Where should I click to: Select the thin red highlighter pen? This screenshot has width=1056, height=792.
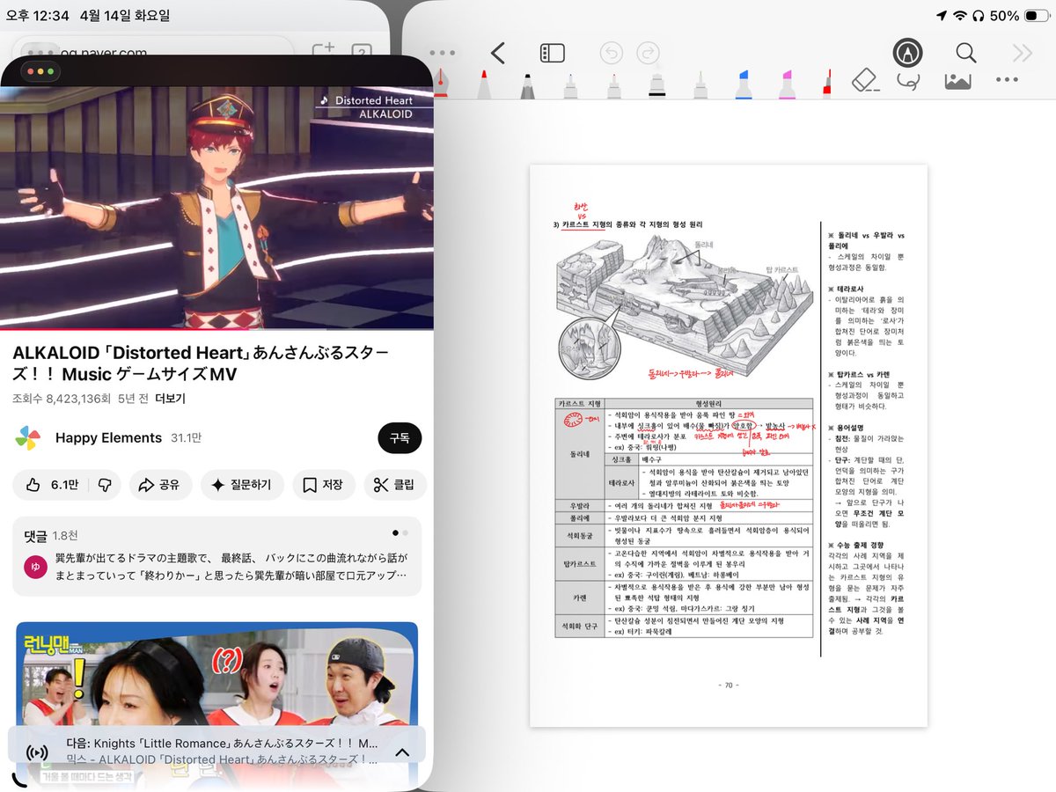pos(827,84)
